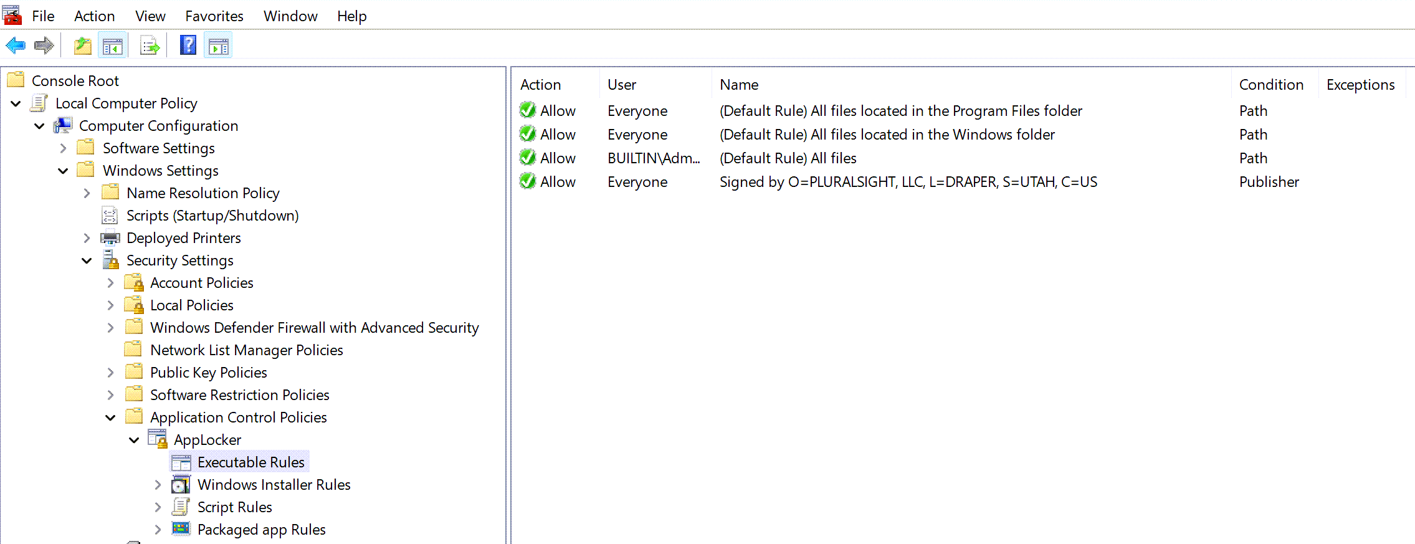Expand Windows Defender Firewall with Advanced Security
This screenshot has height=544, width=1415.
click(110, 328)
